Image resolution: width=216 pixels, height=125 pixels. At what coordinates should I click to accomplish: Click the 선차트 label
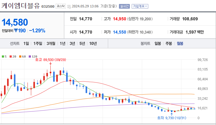pyautogui.click(x=15, y=44)
